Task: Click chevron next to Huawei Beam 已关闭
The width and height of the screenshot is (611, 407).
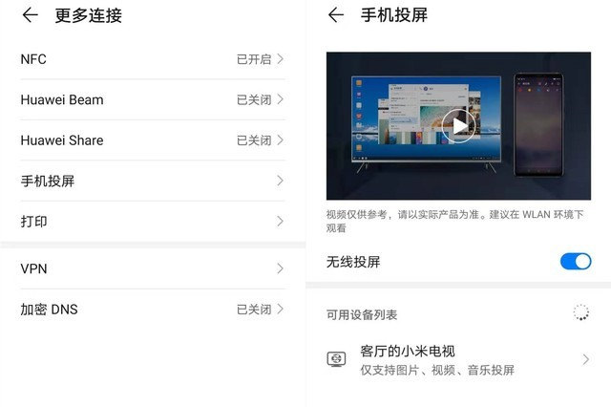Action: coord(280,99)
